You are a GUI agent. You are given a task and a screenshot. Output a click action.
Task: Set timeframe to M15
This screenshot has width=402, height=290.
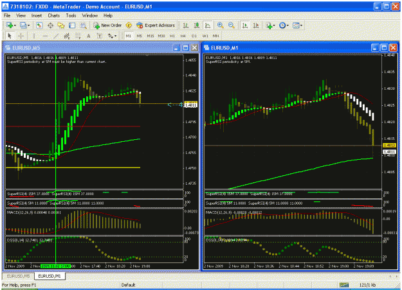[151, 36]
